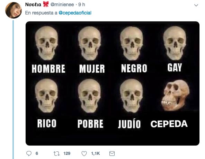This screenshot has width=205, height=159.
Task: Open the @cepedaoficial mention link
Action: [75, 13]
